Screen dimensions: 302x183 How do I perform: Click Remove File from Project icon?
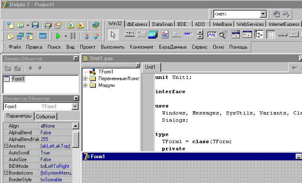pyautogui.click(x=81, y=25)
